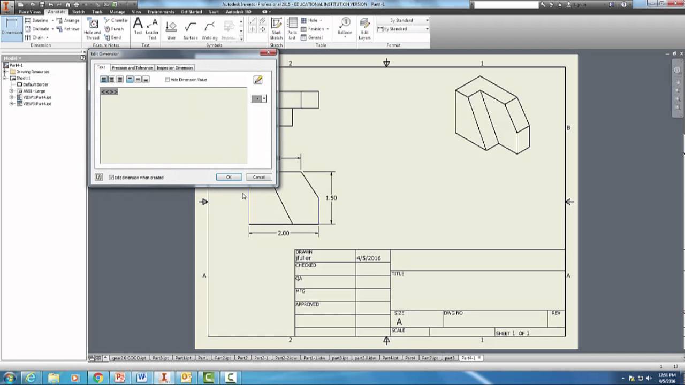Select the top text alignment button in the dialog
The width and height of the screenshot is (685, 385).
(130, 80)
